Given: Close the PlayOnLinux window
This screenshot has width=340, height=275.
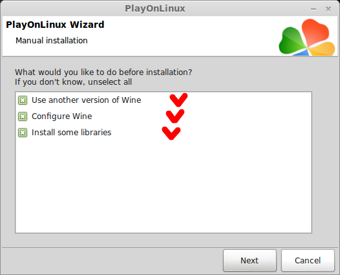Looking at the screenshot, I should [x=328, y=9].
